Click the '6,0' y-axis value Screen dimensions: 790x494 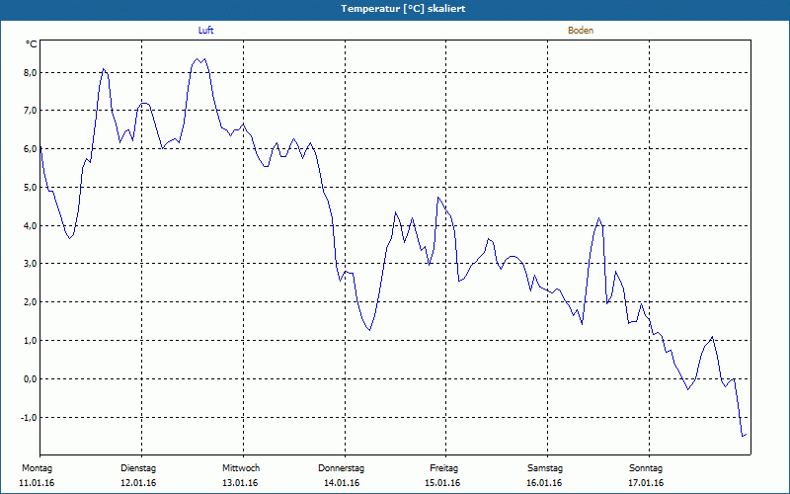click(31, 149)
